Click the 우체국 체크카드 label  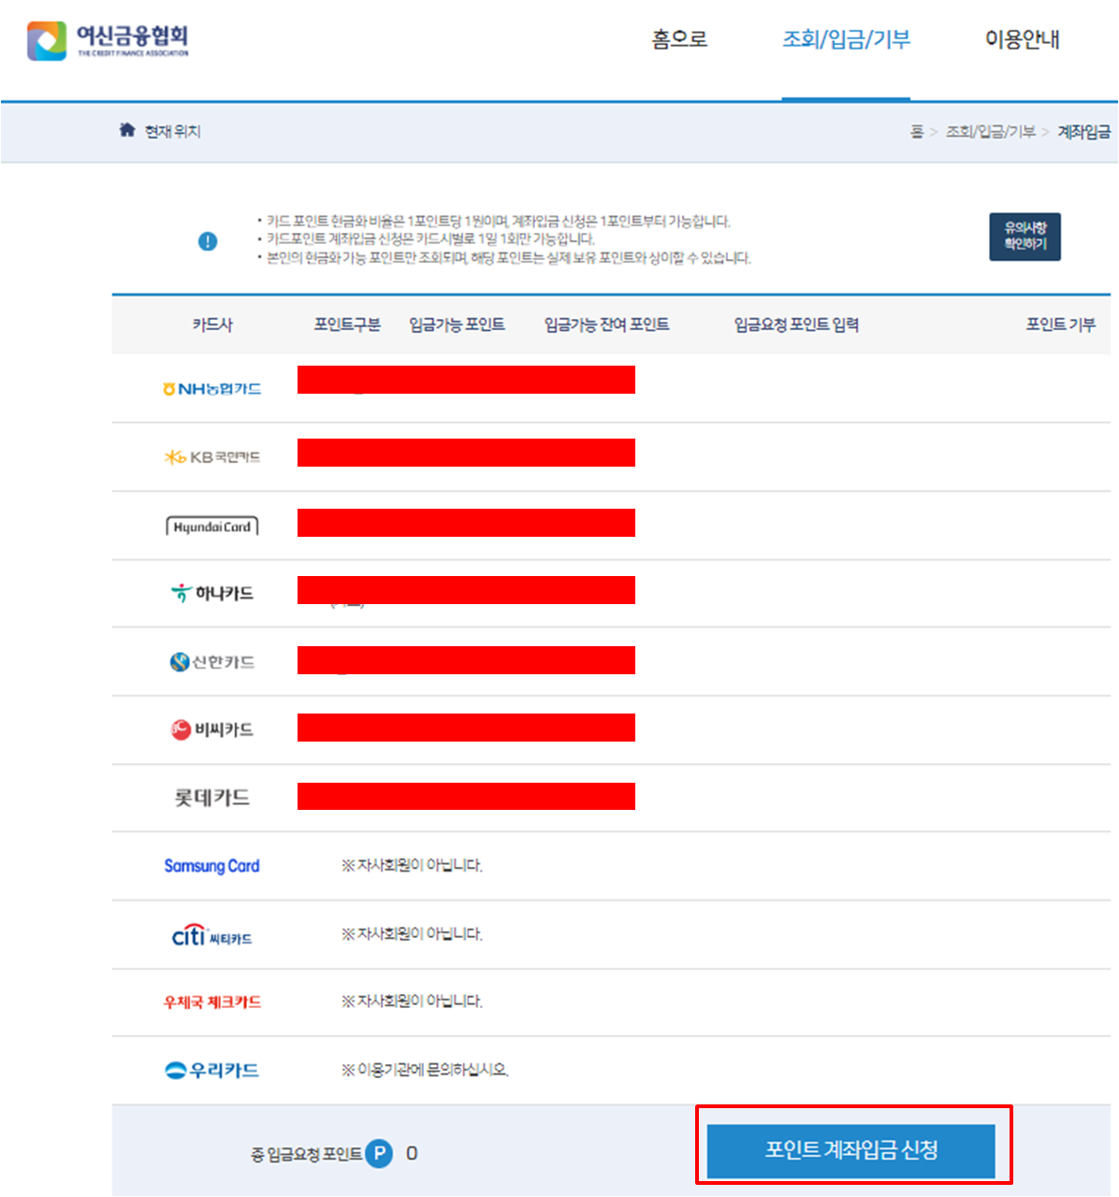[x=211, y=1002]
